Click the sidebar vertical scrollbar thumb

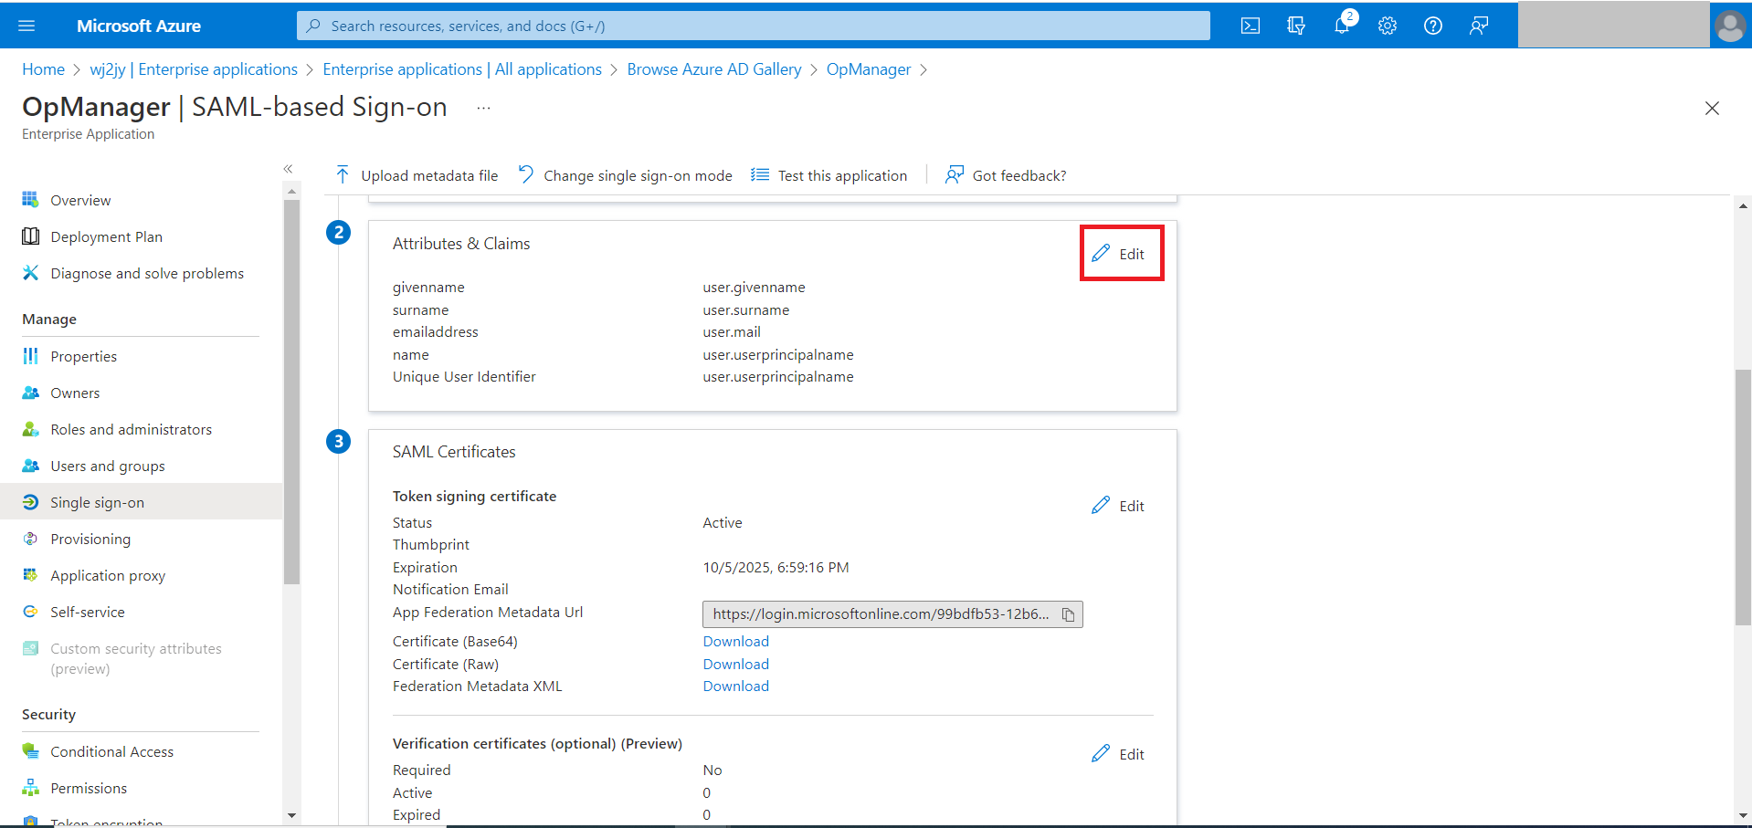point(291,392)
